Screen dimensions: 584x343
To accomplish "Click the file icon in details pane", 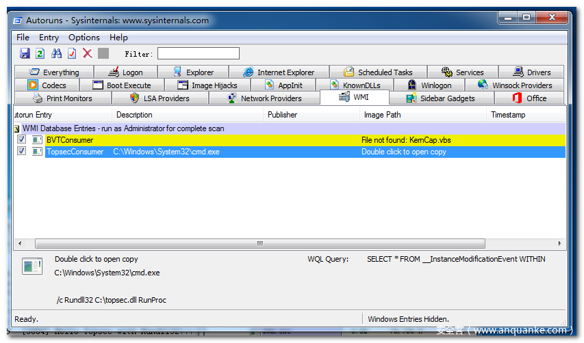I will click(x=31, y=266).
